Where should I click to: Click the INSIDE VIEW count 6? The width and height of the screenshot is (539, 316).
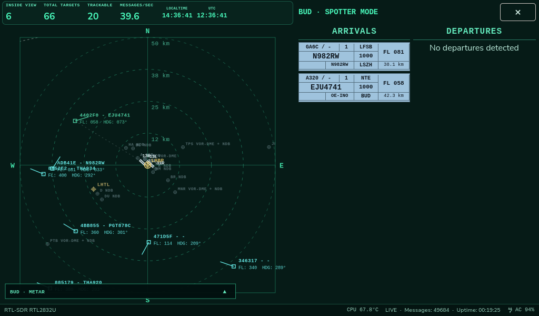8,16
